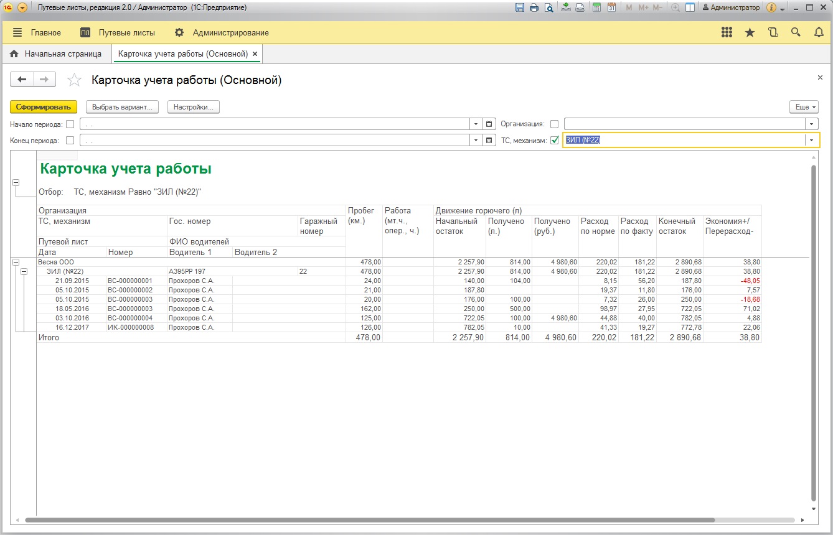Enable the Конец периода checkbox
This screenshot has width=833, height=535.
point(70,141)
